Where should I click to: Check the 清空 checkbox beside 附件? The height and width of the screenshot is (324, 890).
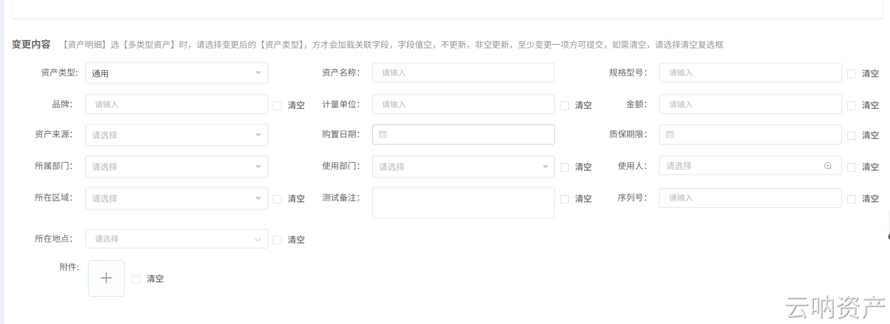pos(136,279)
